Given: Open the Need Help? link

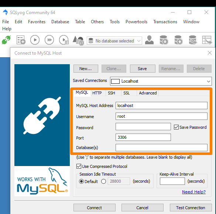Looking at the screenshot, I should coord(194,192).
